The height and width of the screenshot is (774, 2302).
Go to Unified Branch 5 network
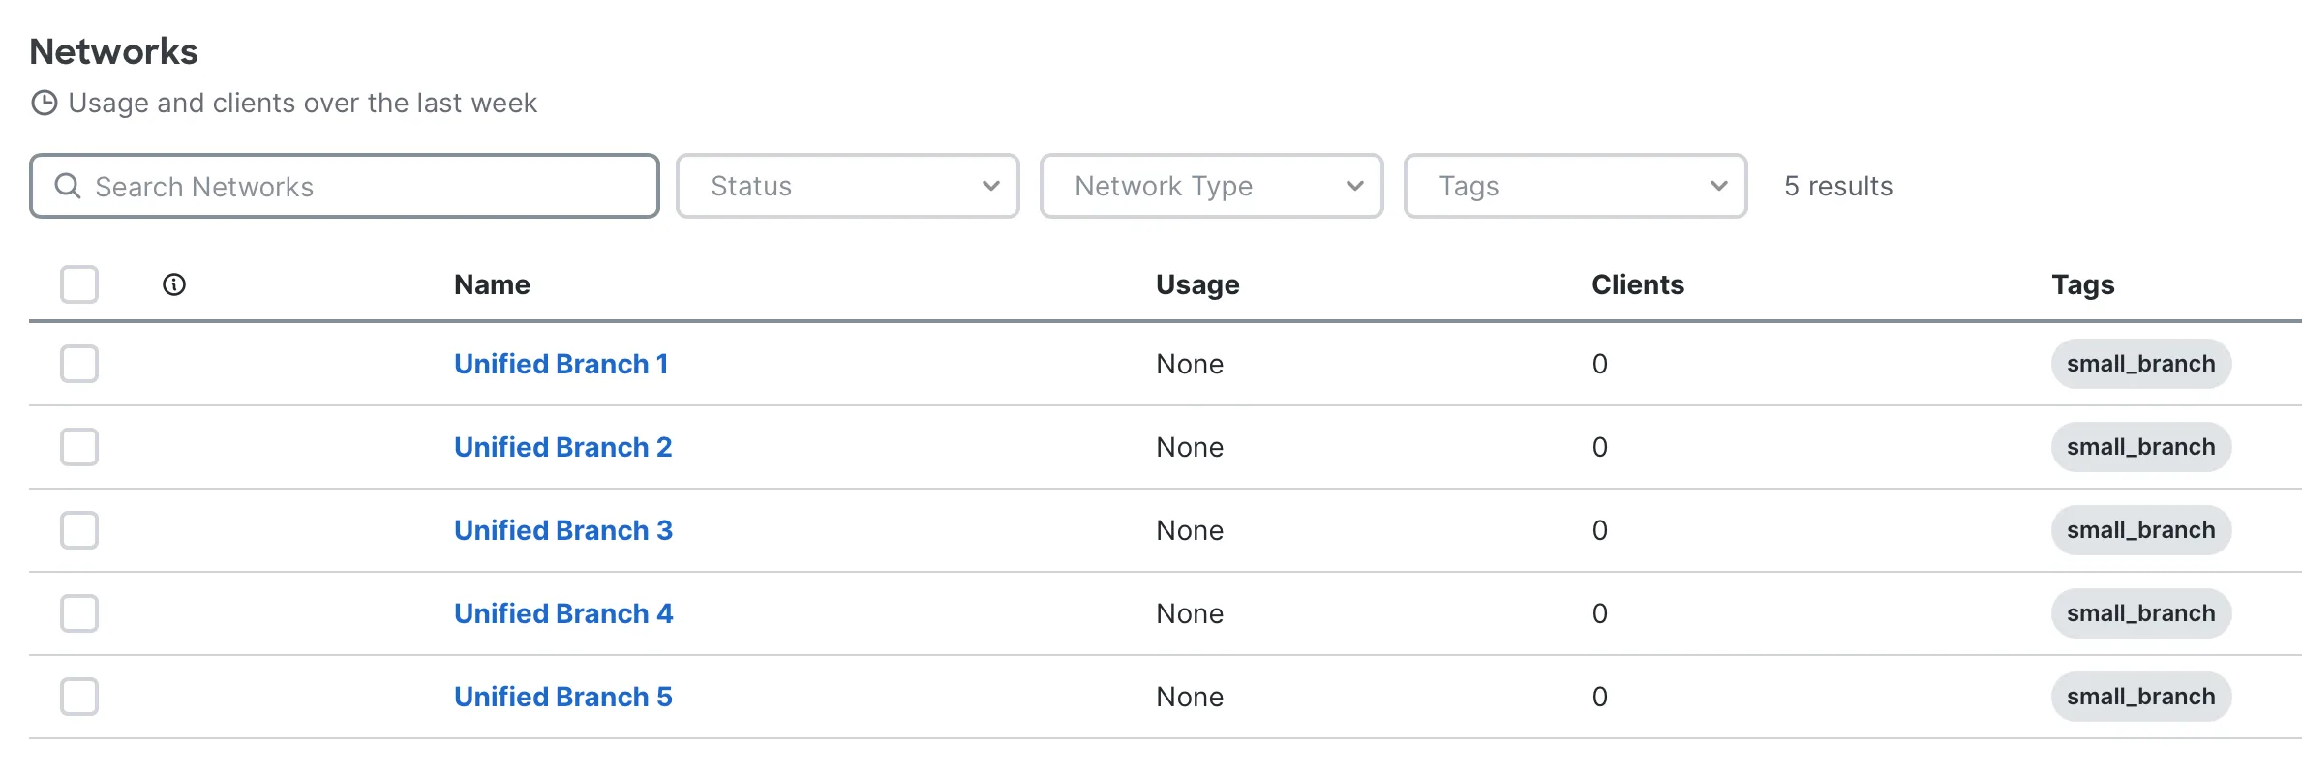(x=562, y=697)
